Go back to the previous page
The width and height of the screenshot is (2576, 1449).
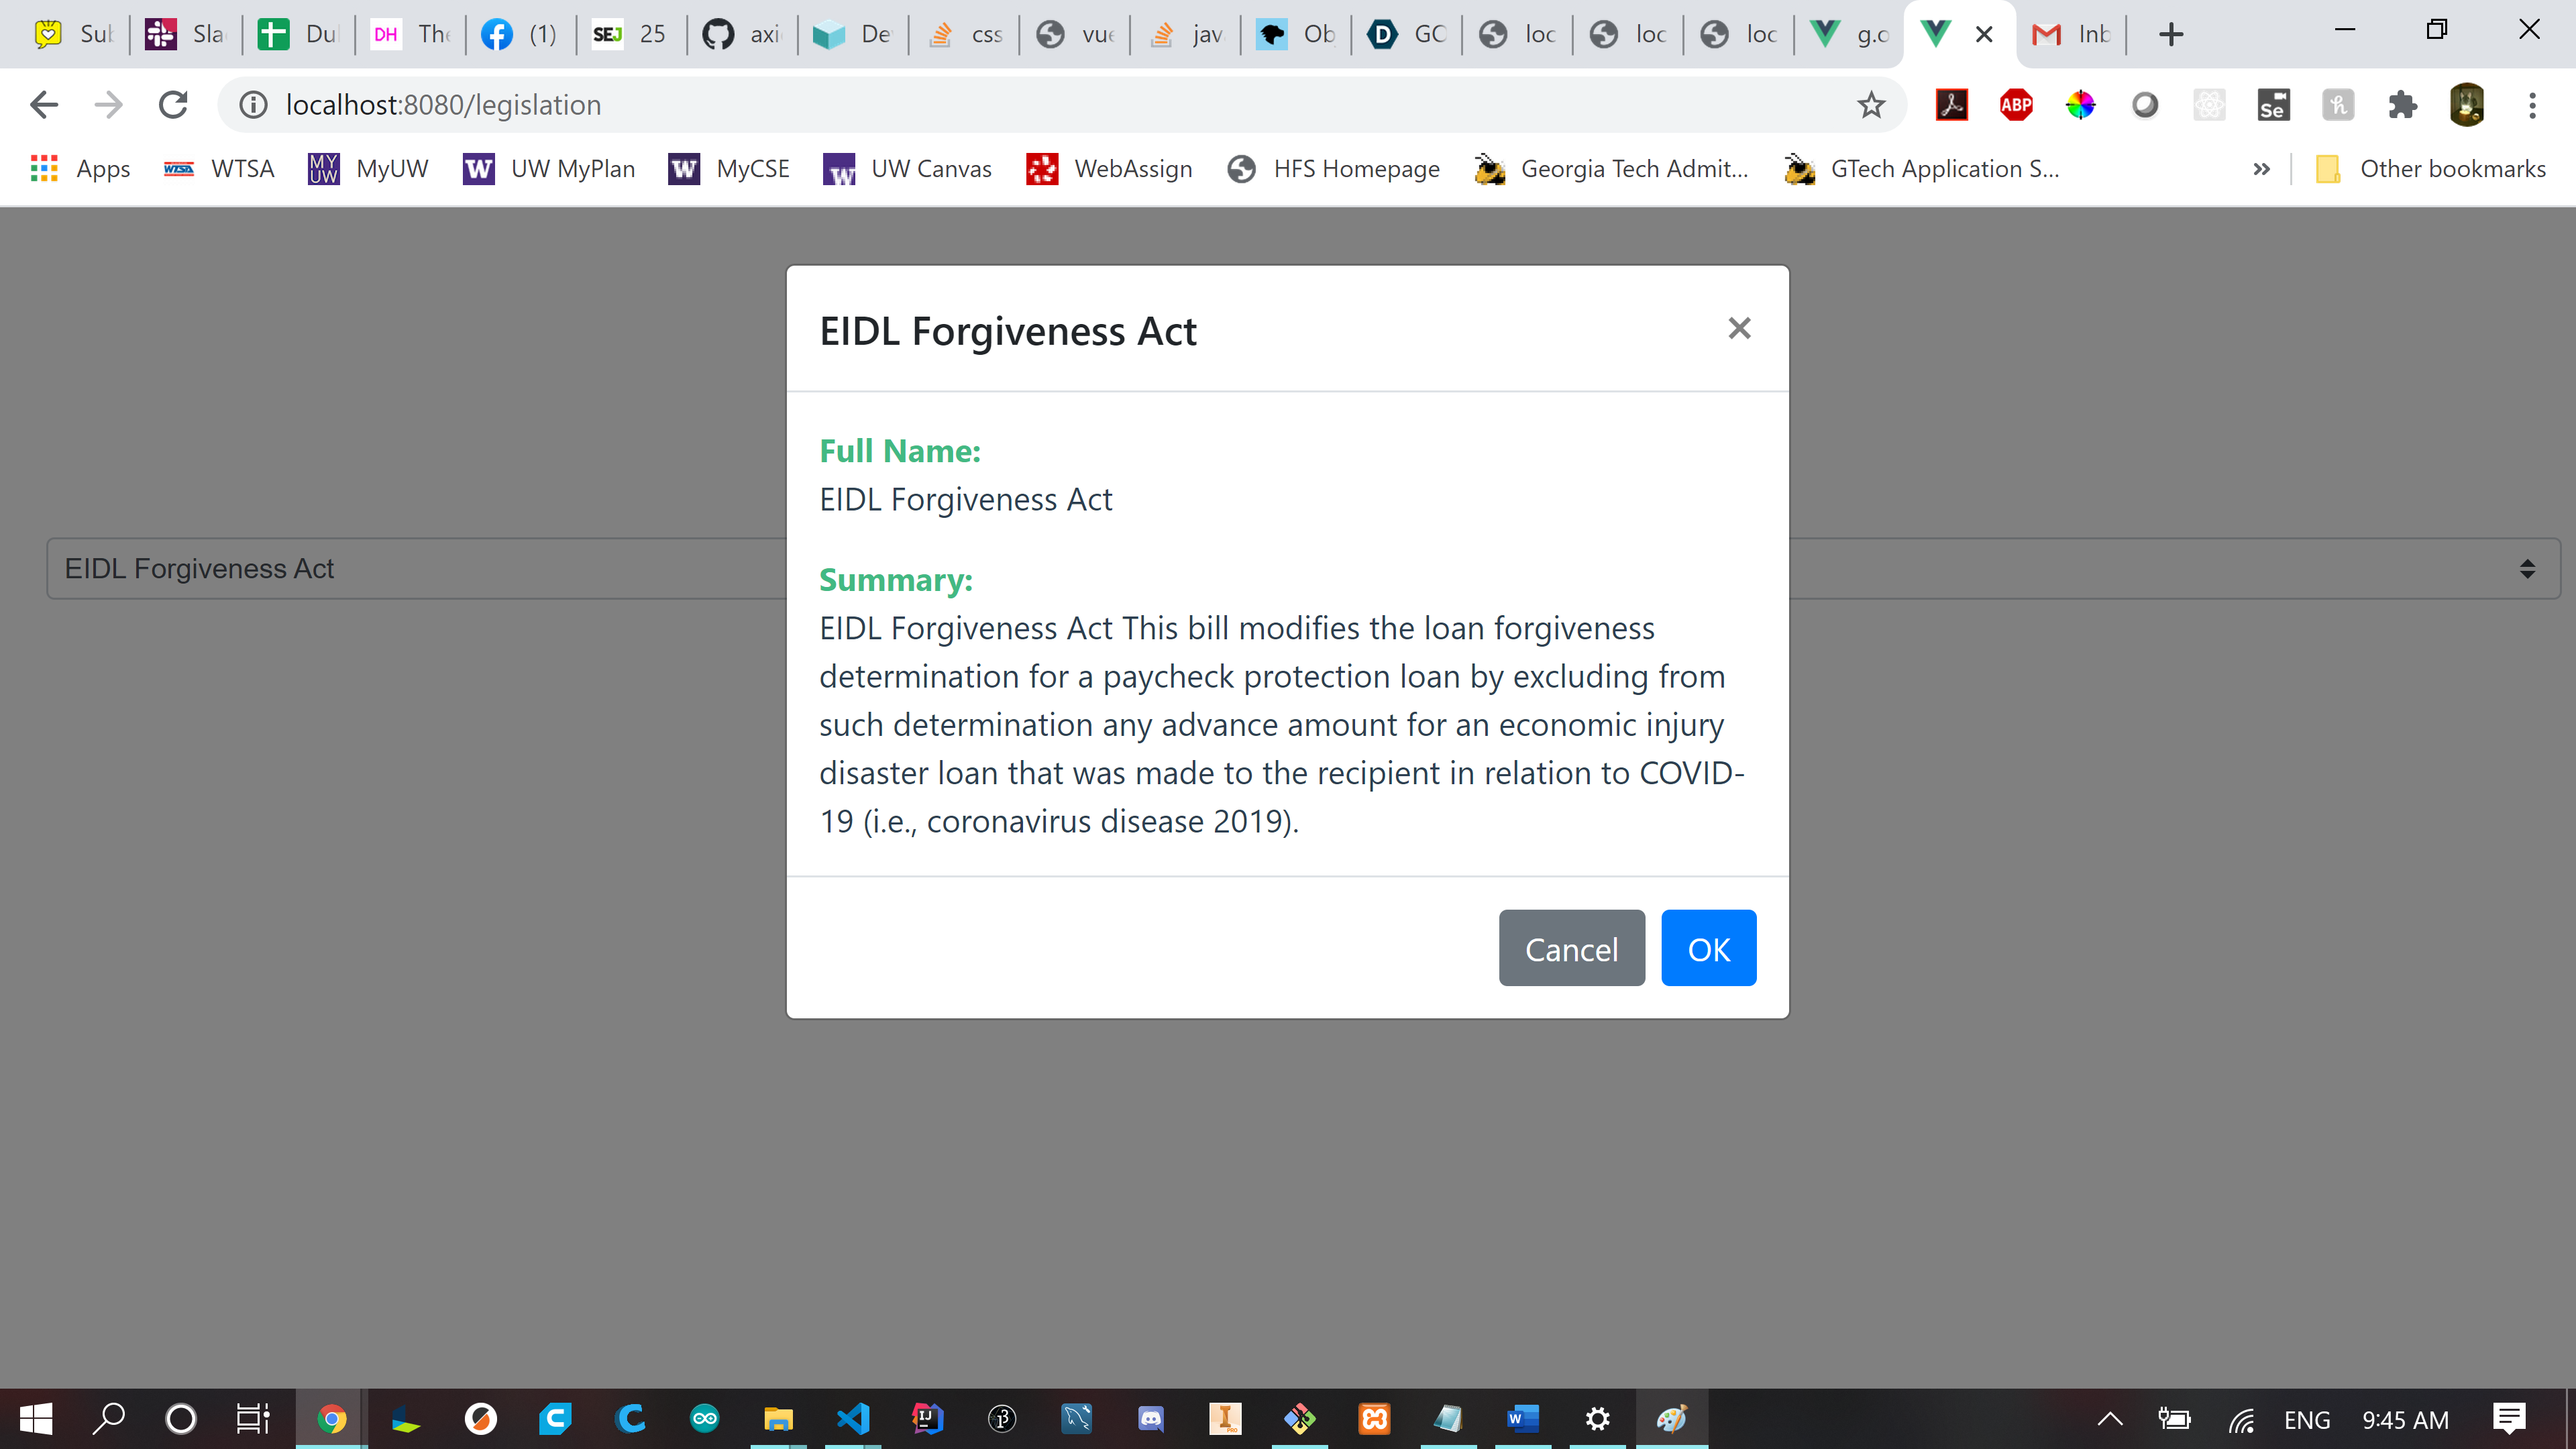(44, 105)
